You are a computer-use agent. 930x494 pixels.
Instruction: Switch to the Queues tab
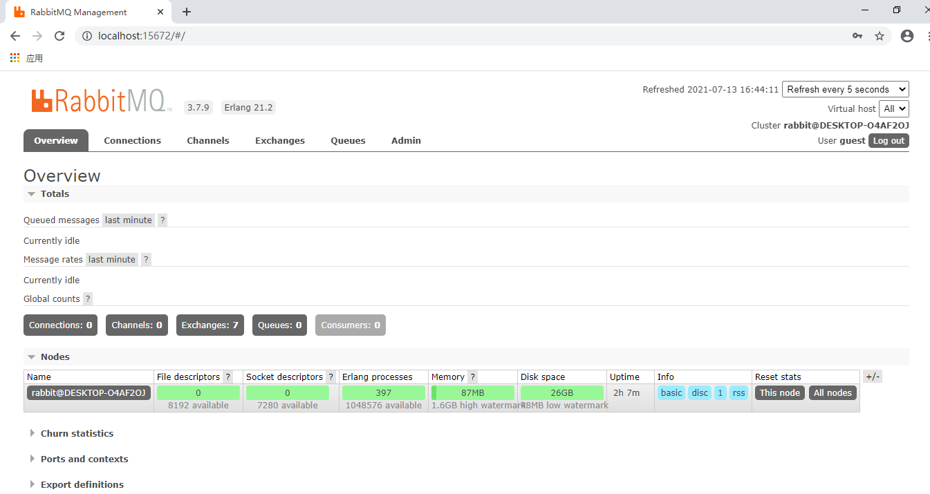348,140
